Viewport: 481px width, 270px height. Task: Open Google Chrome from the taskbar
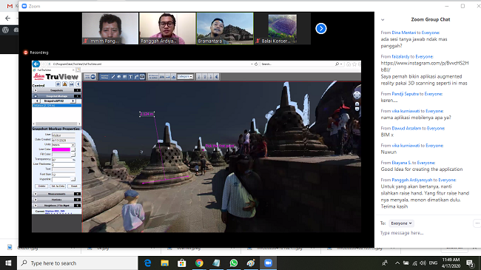click(199, 263)
